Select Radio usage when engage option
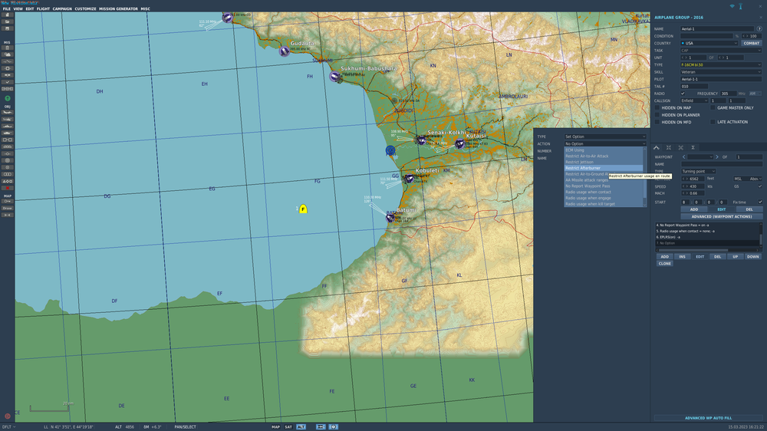Viewport: 767px width, 431px height. [x=603, y=198]
